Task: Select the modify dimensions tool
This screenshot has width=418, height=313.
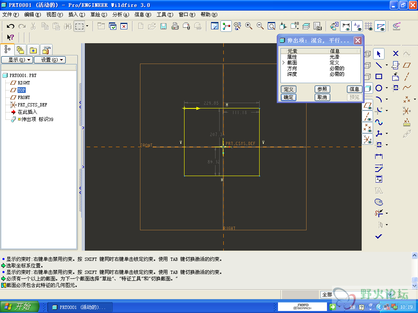Action: pos(379,168)
